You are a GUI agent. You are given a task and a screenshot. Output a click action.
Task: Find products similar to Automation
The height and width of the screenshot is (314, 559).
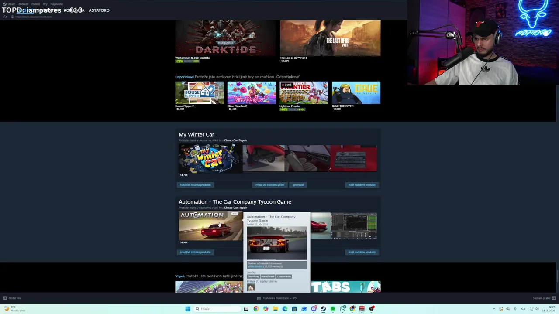pos(362,252)
